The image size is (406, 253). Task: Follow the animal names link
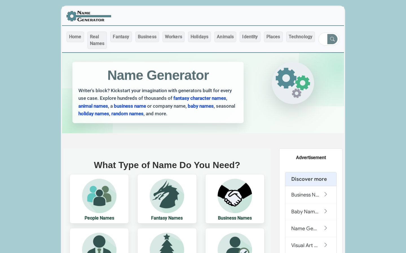93,106
